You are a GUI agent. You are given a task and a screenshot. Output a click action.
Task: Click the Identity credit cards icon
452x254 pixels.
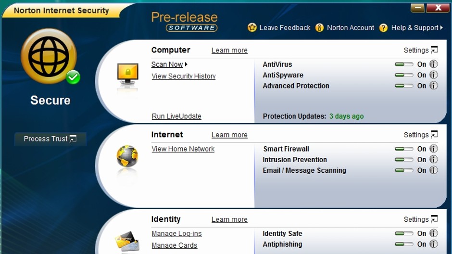[x=127, y=241]
